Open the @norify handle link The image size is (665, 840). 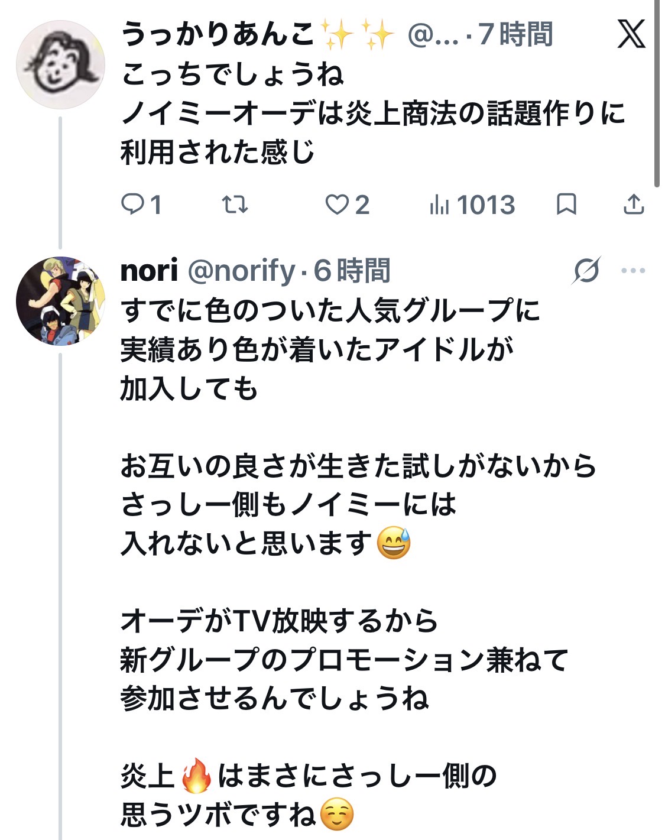tap(241, 271)
